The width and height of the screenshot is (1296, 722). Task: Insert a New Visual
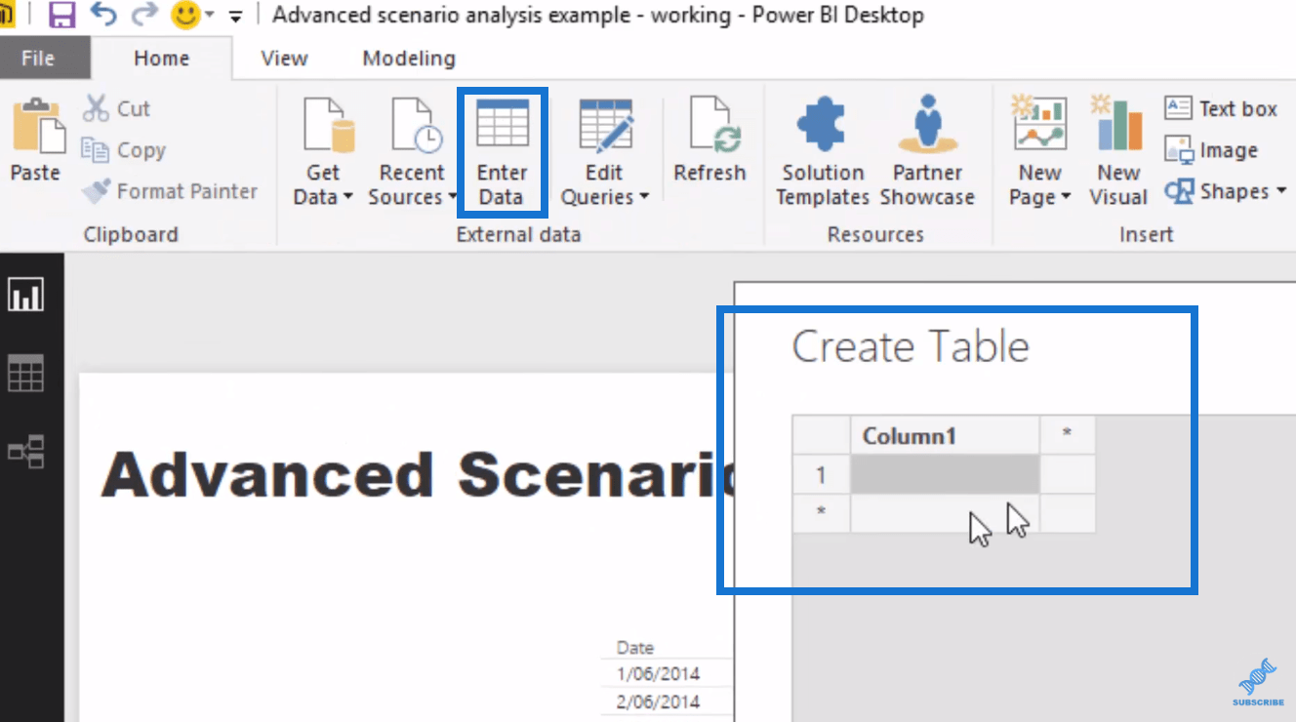click(x=1118, y=151)
